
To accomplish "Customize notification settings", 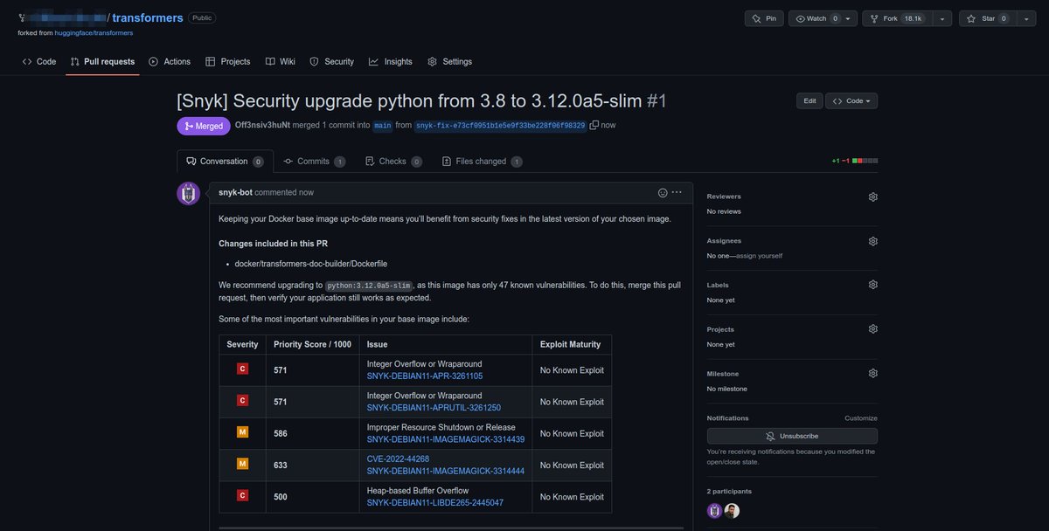I will pyautogui.click(x=861, y=418).
